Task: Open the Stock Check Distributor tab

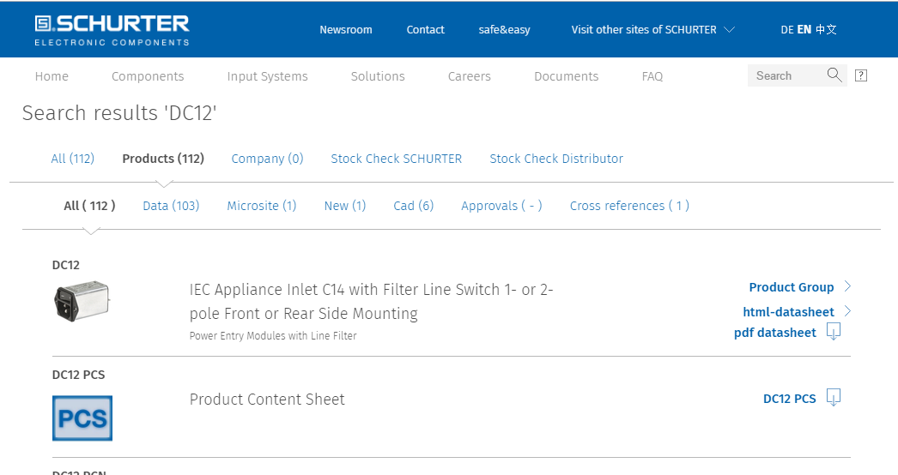Action: 556,159
